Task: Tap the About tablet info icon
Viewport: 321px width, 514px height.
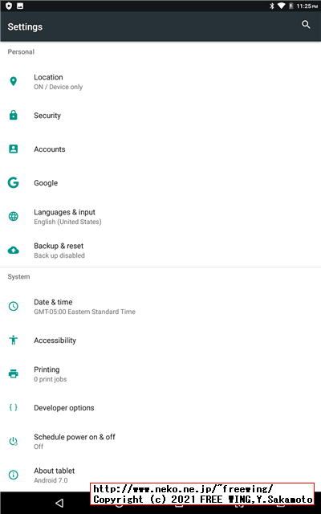Action: [13, 475]
